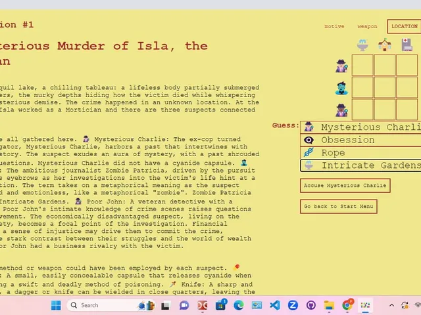Viewport: 421px width, 315px height.
Task: Click the pill capsule emoji in weapon text
Action: click(236, 267)
